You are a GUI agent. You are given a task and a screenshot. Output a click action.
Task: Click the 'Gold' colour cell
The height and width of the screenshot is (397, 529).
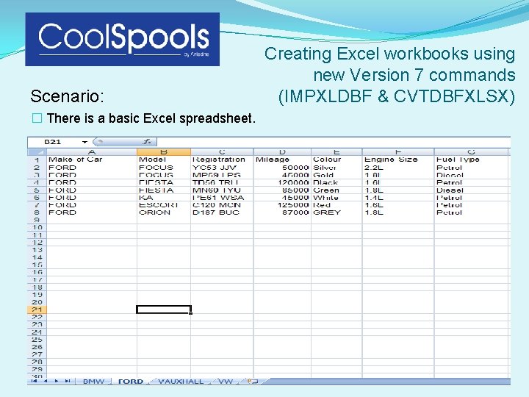[x=337, y=175]
